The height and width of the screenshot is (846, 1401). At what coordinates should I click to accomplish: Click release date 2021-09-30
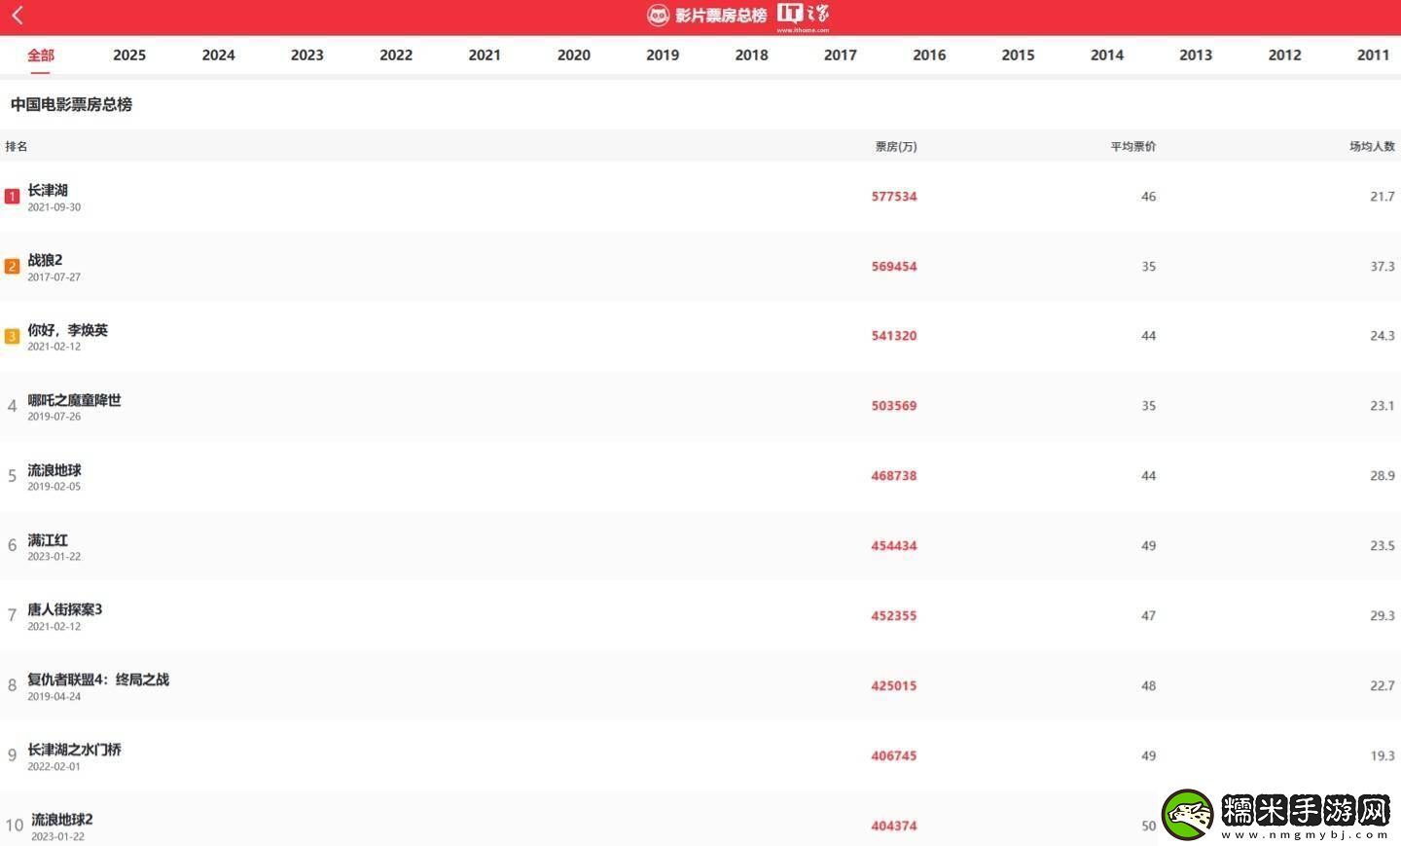[54, 208]
